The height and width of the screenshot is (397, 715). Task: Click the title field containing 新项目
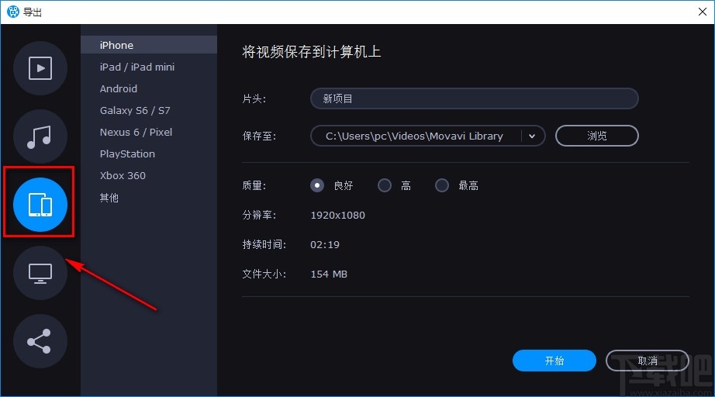[475, 98]
